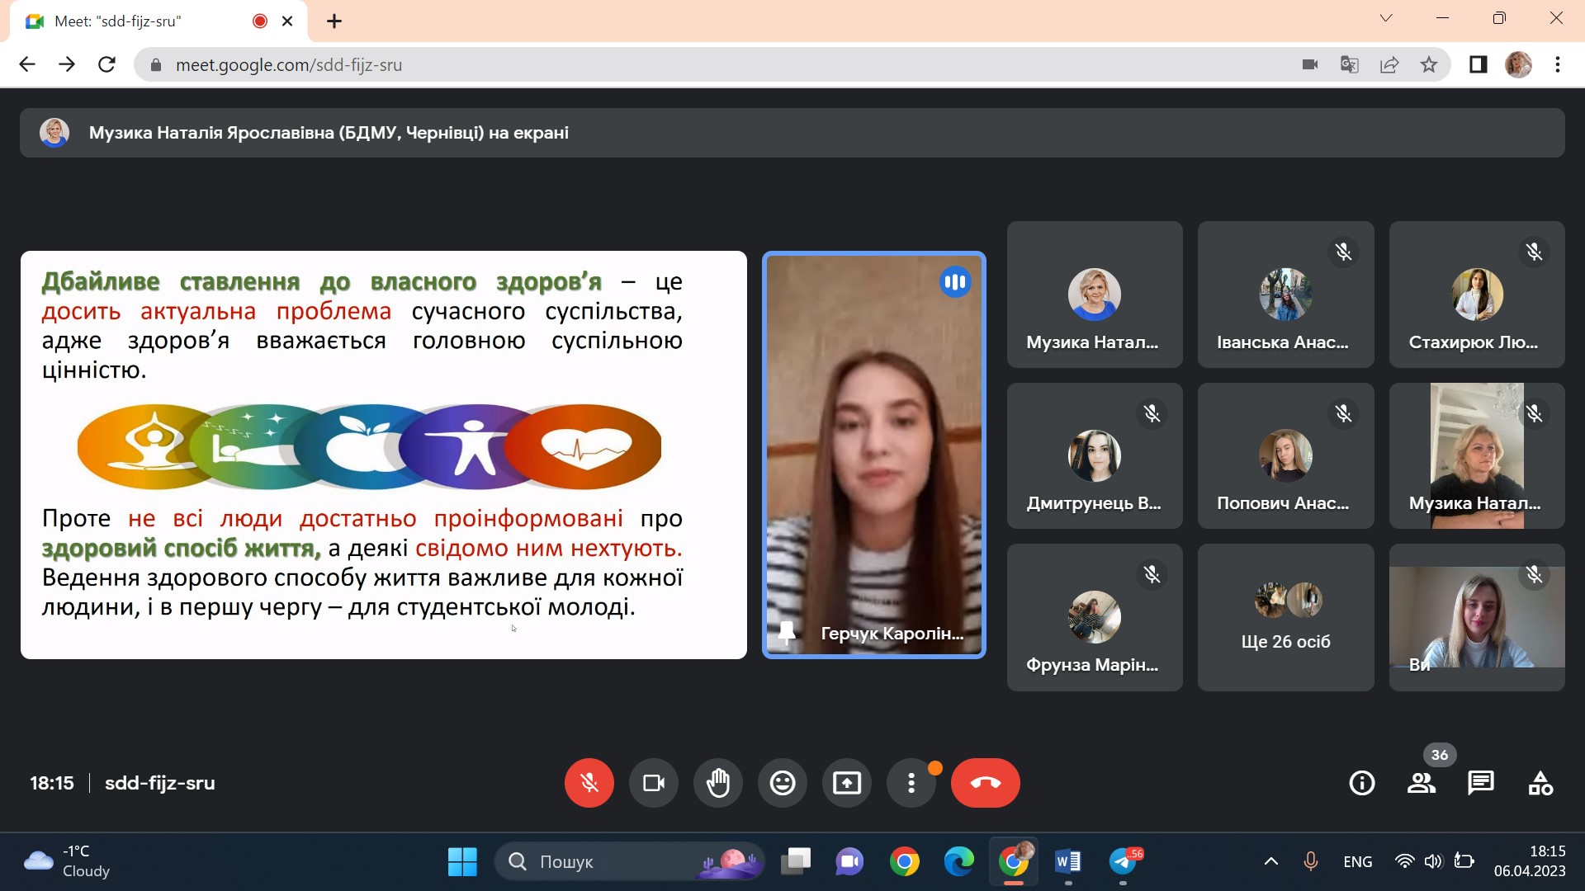Open chat with everyone icon

point(1480,782)
